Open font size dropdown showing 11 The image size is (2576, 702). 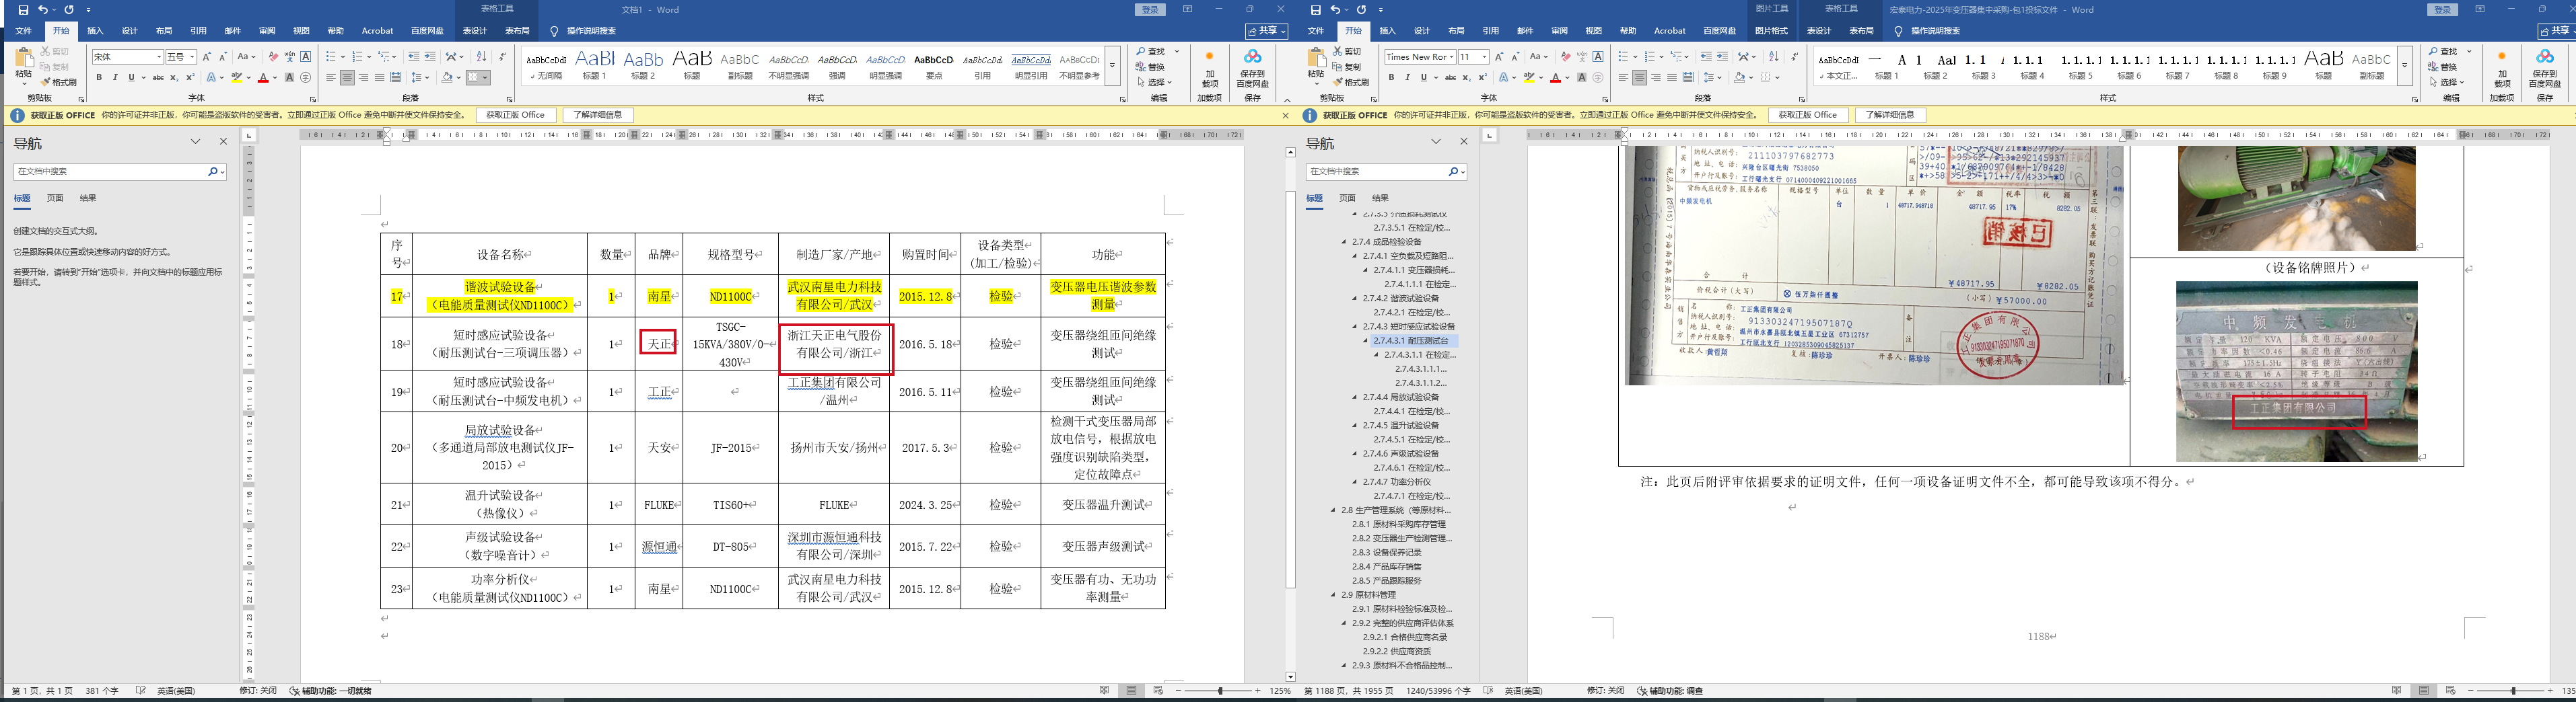click(x=1484, y=57)
